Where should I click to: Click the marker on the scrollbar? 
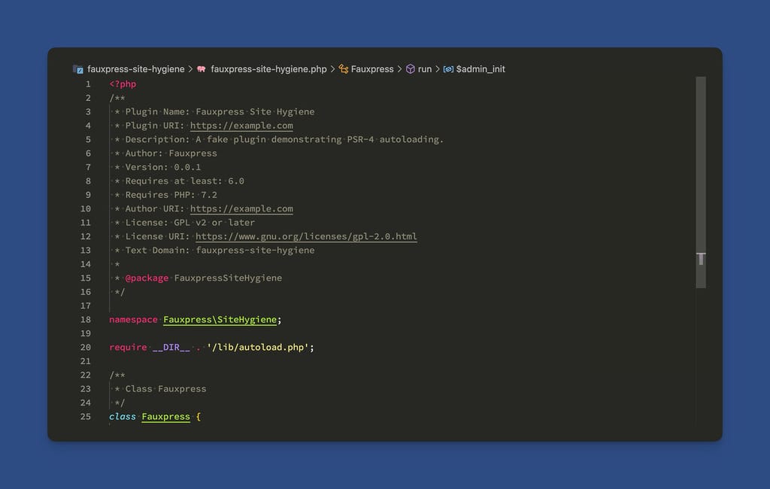701,259
